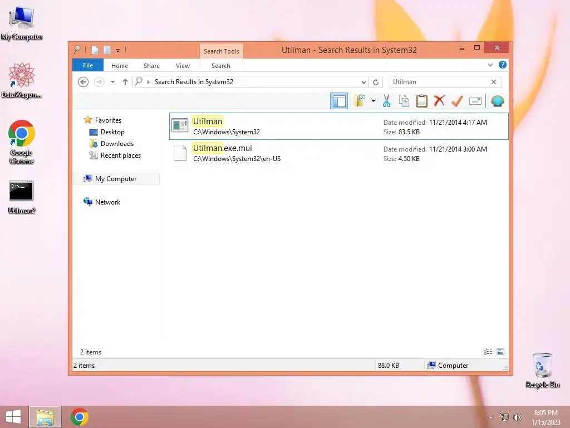The width and height of the screenshot is (570, 428).
Task: Click New folder icon in quick access toolbar
Action: 107,50
